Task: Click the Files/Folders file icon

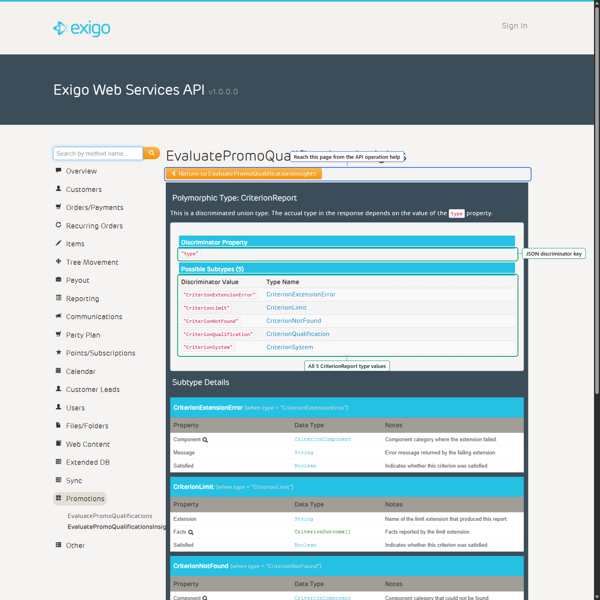Action: point(58,425)
